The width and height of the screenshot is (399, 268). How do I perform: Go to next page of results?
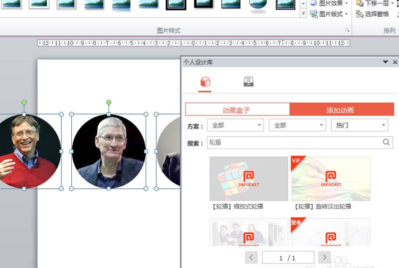pyautogui.click(x=325, y=258)
